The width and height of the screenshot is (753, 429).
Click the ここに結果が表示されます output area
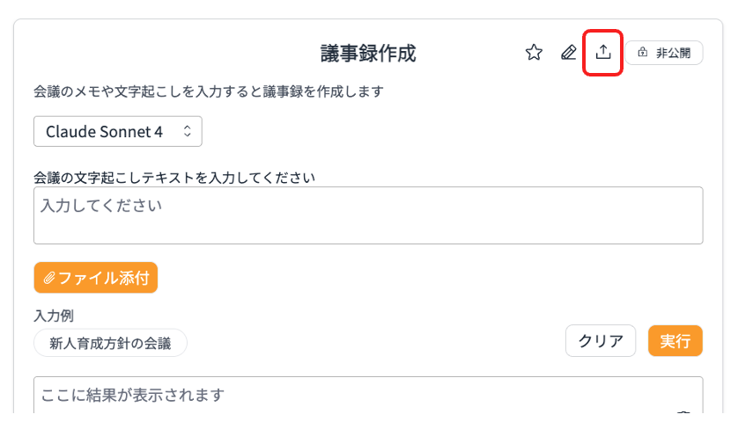pyautogui.click(x=368, y=395)
